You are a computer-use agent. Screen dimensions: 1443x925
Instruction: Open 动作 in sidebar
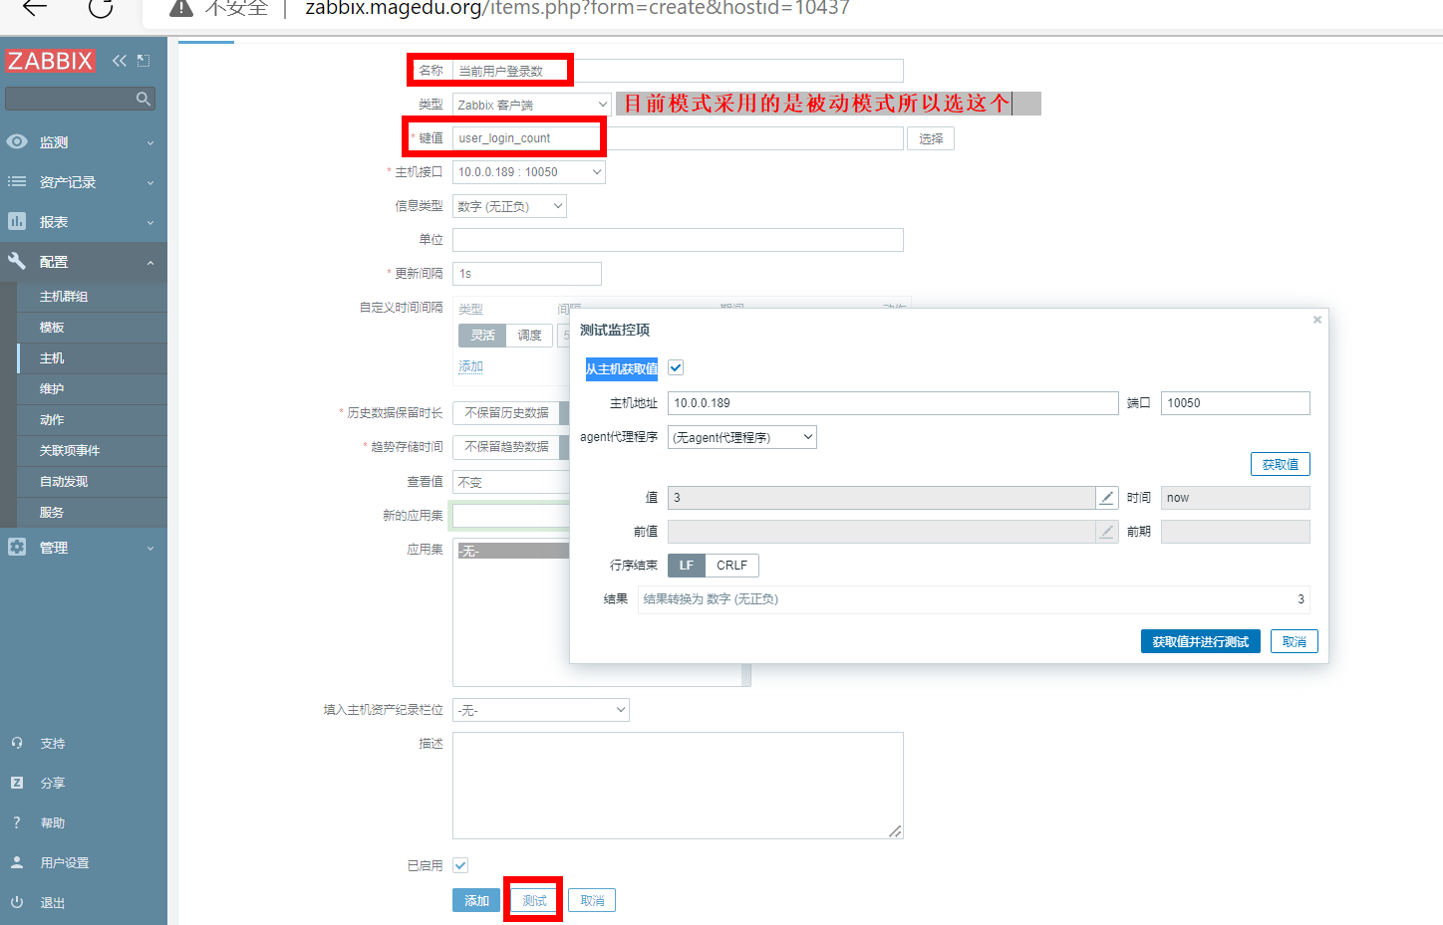(x=52, y=420)
